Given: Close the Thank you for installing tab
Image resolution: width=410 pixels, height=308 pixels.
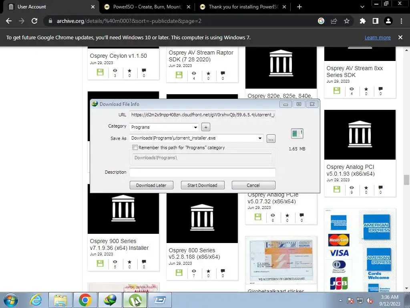Looking at the screenshot, I should coord(284,7).
